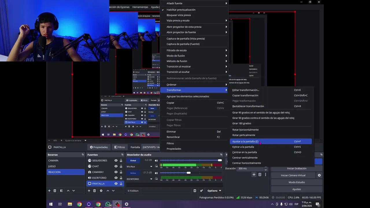Expand Vista previa y escala submenu
370x208 pixels.
pos(194,21)
